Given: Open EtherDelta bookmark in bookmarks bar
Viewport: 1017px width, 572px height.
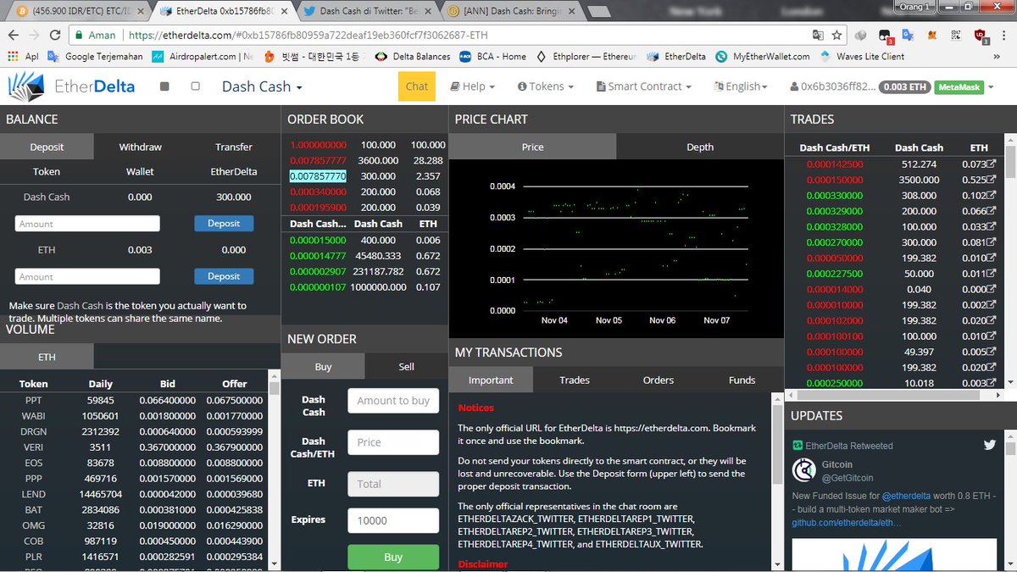Looking at the screenshot, I should point(678,57).
